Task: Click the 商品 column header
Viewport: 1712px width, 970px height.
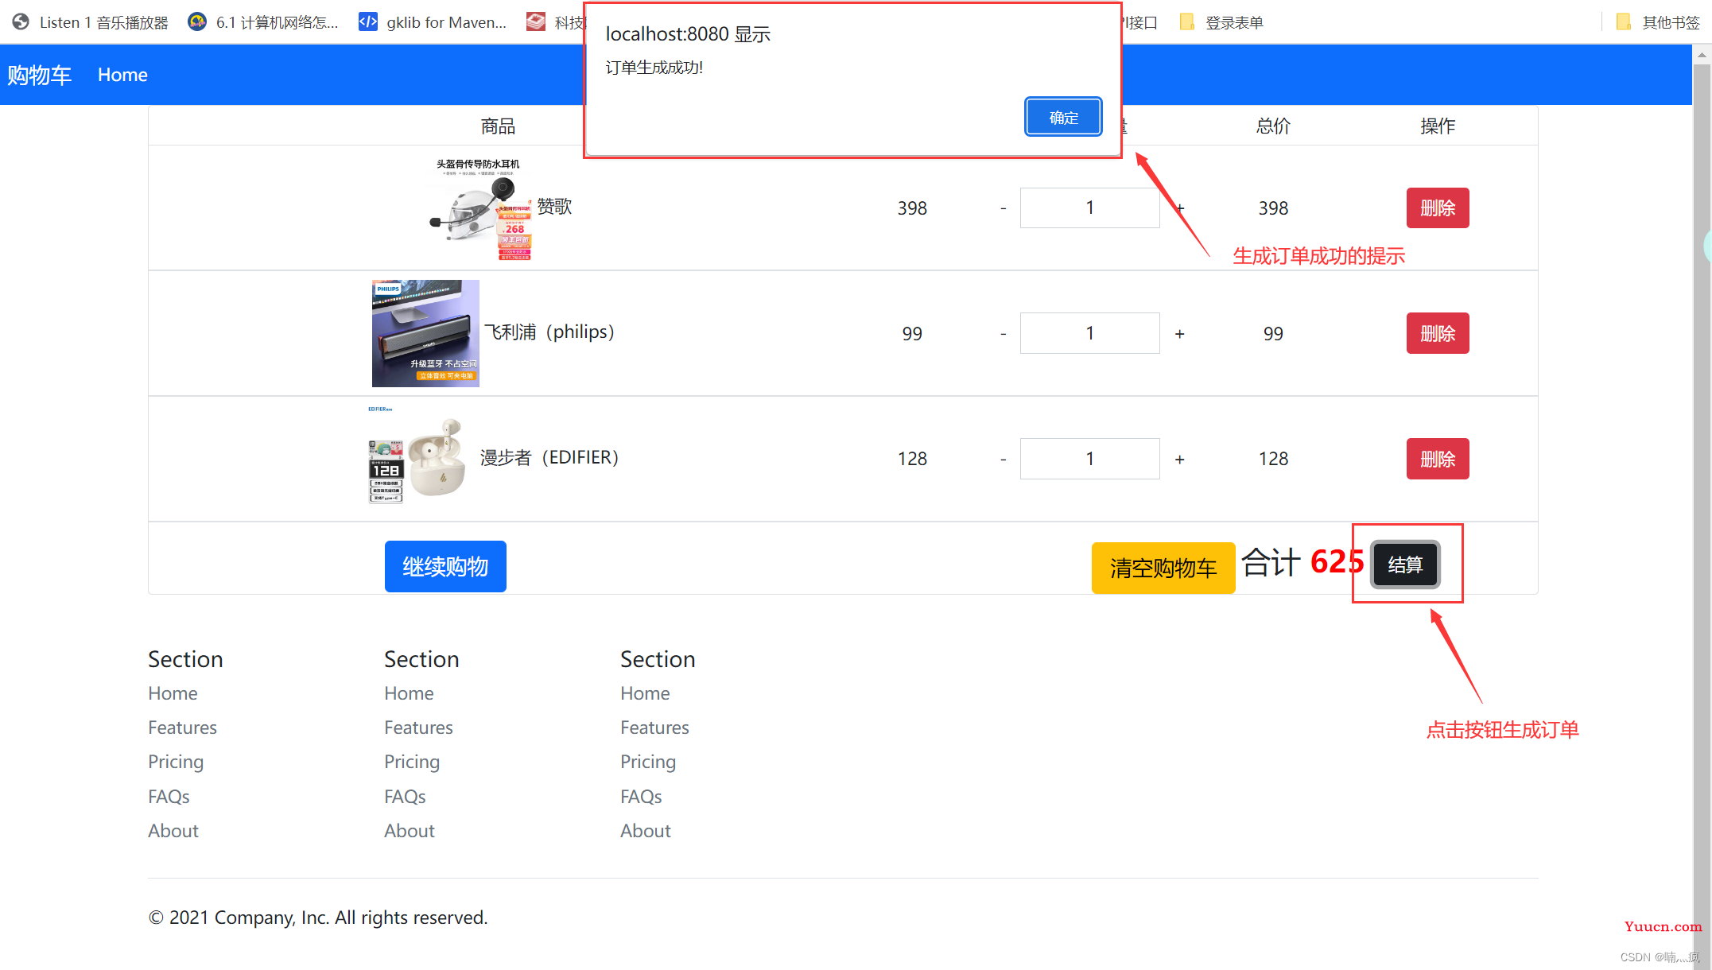Action: click(x=498, y=126)
